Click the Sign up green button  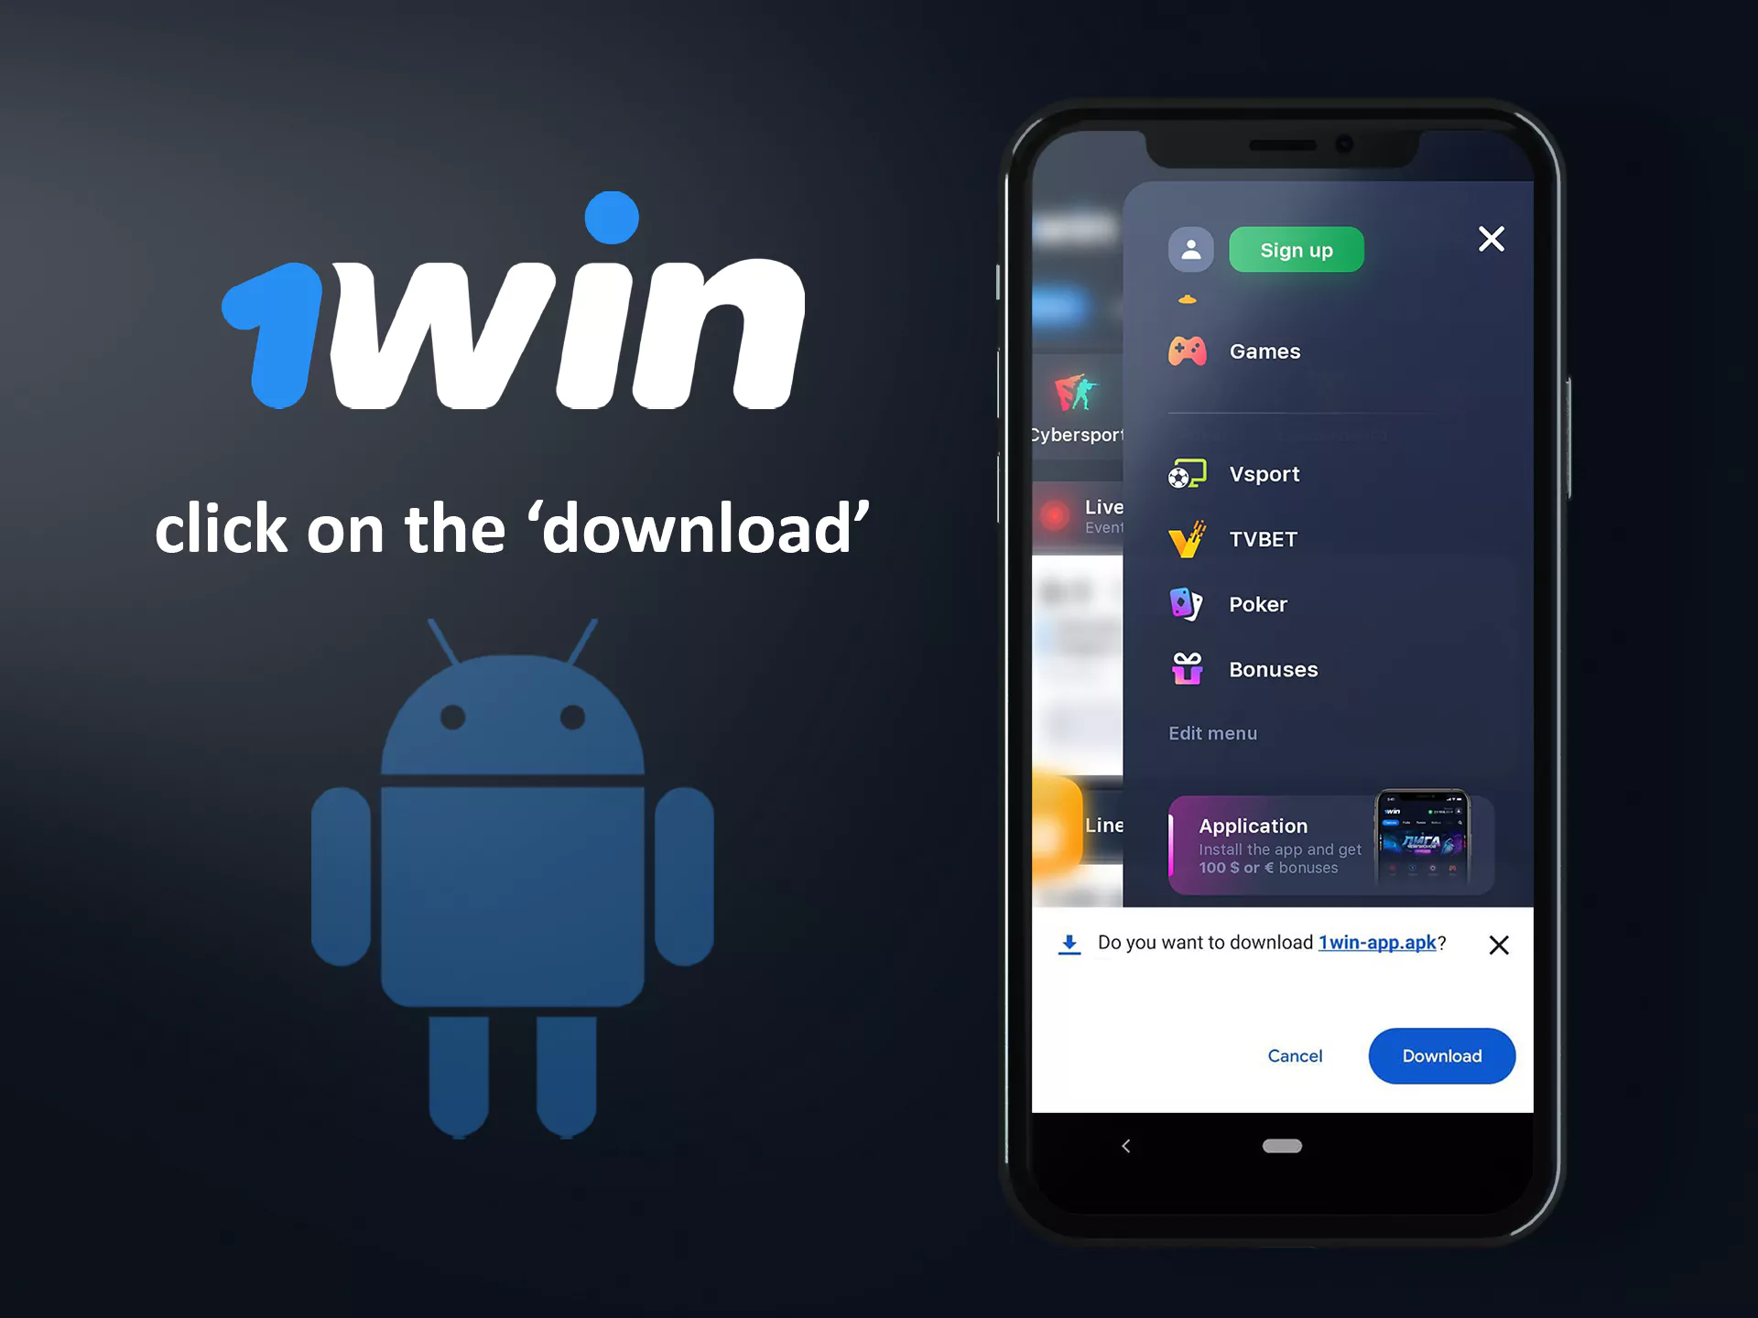coord(1295,249)
